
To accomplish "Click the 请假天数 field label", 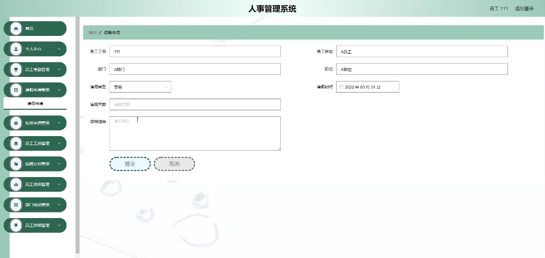I will [98, 104].
